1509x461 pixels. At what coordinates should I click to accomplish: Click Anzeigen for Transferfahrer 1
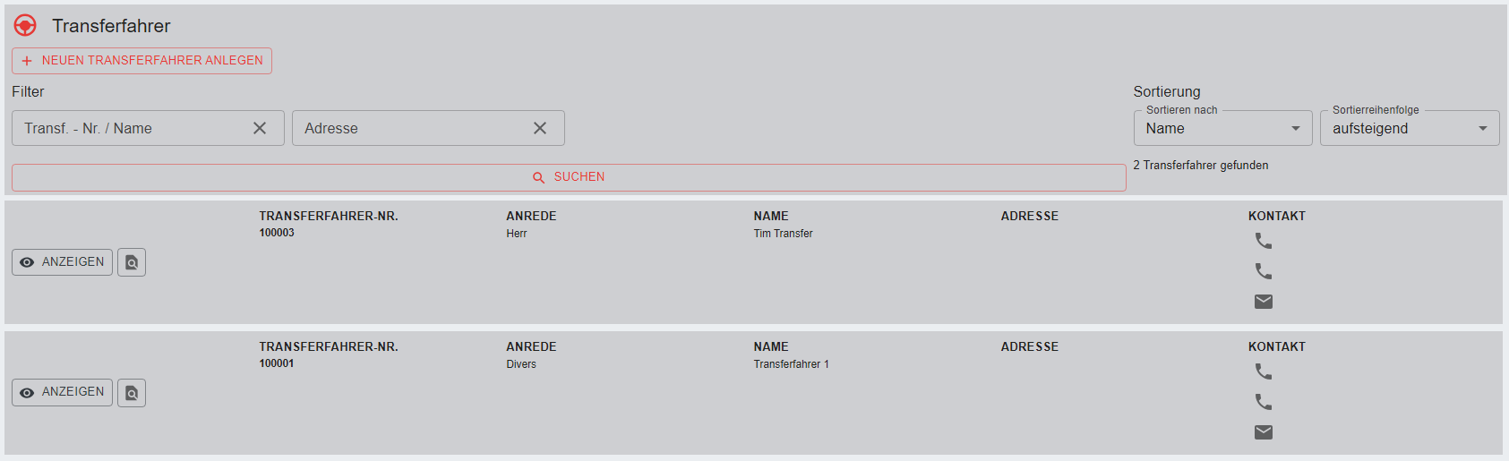tap(63, 392)
